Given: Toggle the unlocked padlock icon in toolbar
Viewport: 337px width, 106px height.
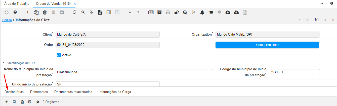Looking at the screenshot, I should point(177,12).
